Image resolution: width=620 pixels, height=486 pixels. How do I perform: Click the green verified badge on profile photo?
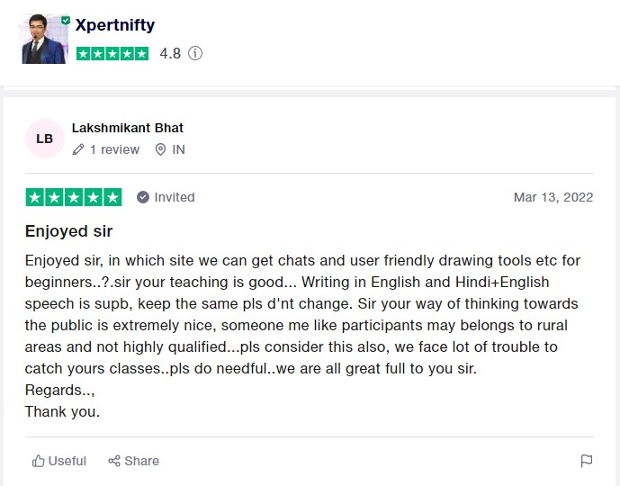click(66, 19)
